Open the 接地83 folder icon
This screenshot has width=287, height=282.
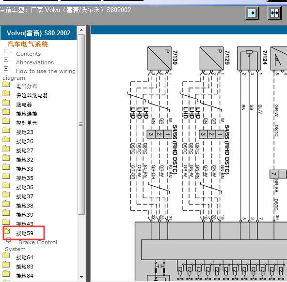click(x=6, y=265)
